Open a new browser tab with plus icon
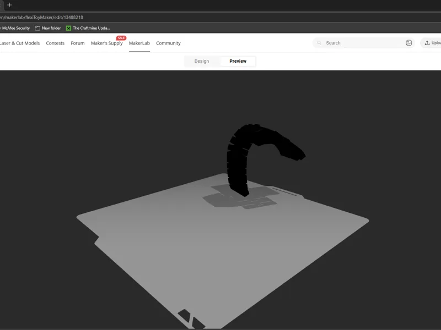The image size is (441, 330). tap(9, 5)
